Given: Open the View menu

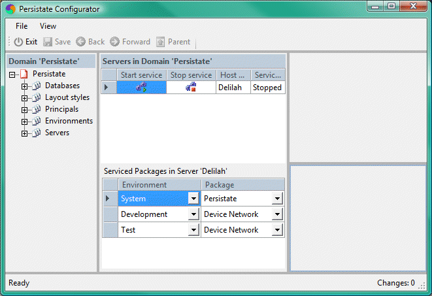Looking at the screenshot, I should tap(48, 26).
